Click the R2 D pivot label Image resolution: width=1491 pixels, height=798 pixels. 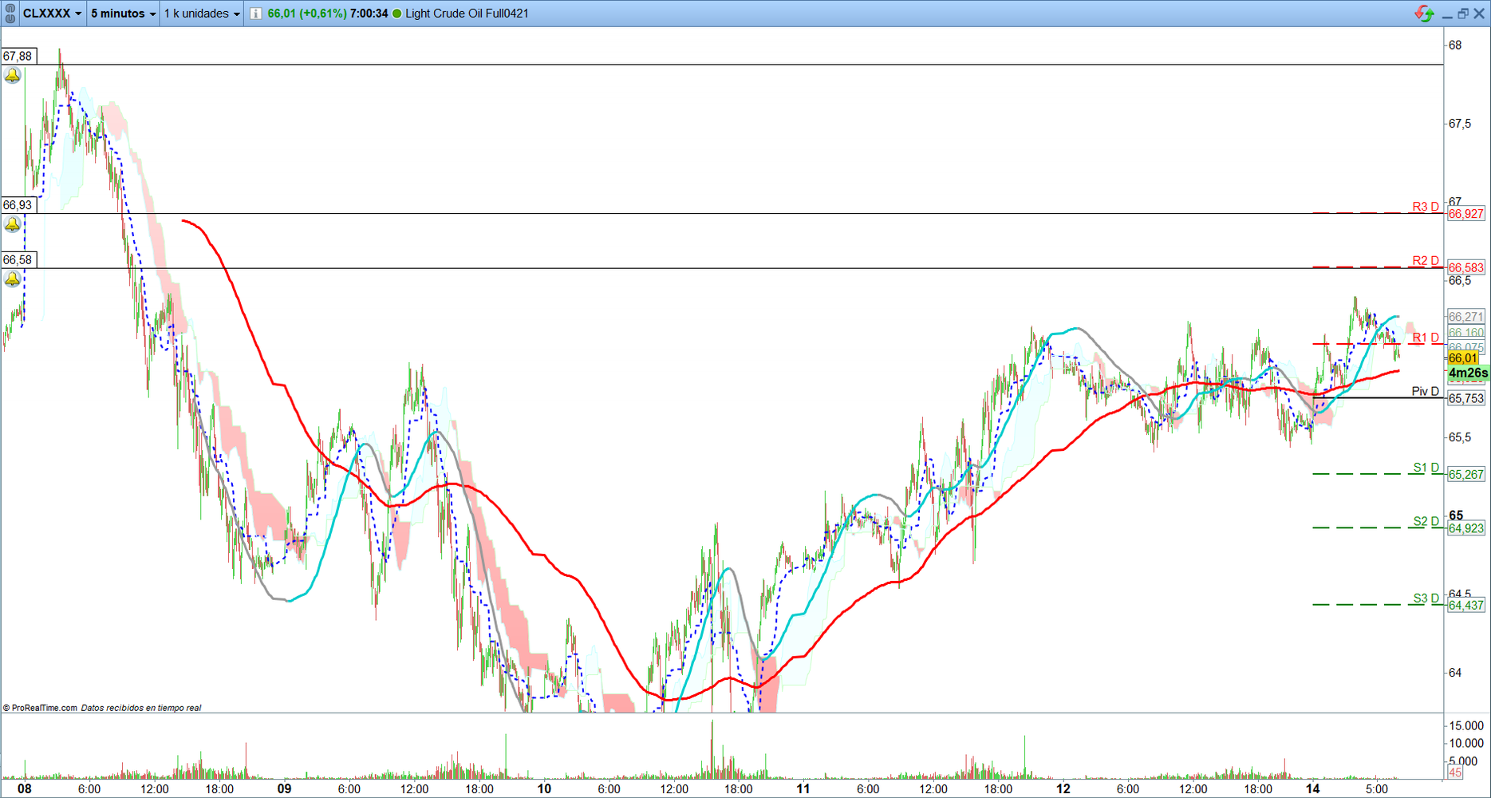[x=1426, y=261]
